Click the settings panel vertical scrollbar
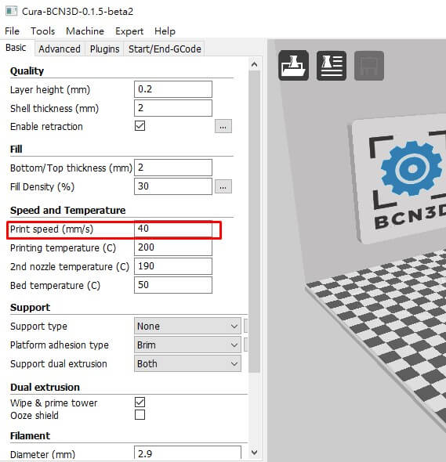Viewport: 446px width, 462px height. [254, 222]
